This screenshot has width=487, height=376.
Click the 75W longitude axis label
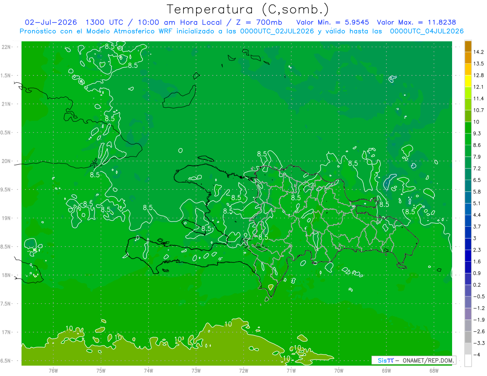click(101, 371)
